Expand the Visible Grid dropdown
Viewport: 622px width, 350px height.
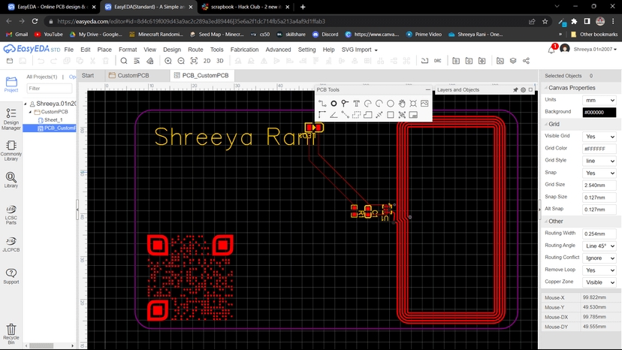click(x=599, y=137)
